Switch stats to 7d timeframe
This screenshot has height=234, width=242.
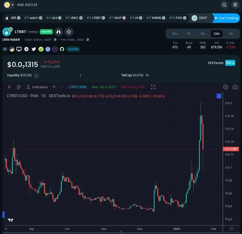tap(230, 34)
